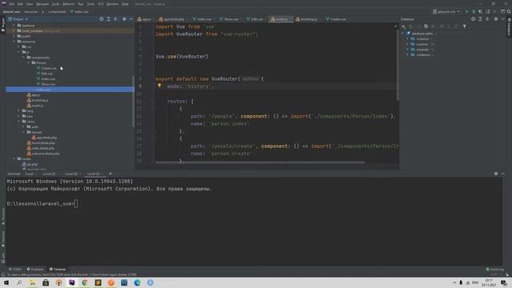Click Search Everywhere magnifier icon

click(x=509, y=11)
